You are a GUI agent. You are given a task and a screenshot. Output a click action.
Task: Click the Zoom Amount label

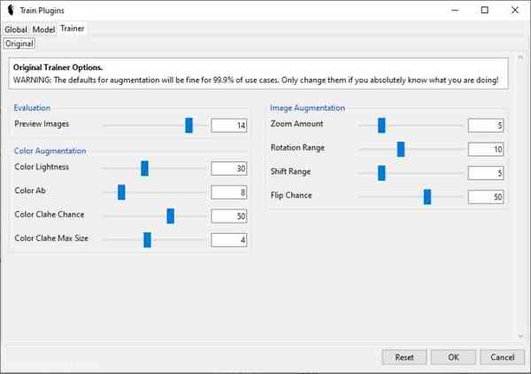pyautogui.click(x=296, y=124)
